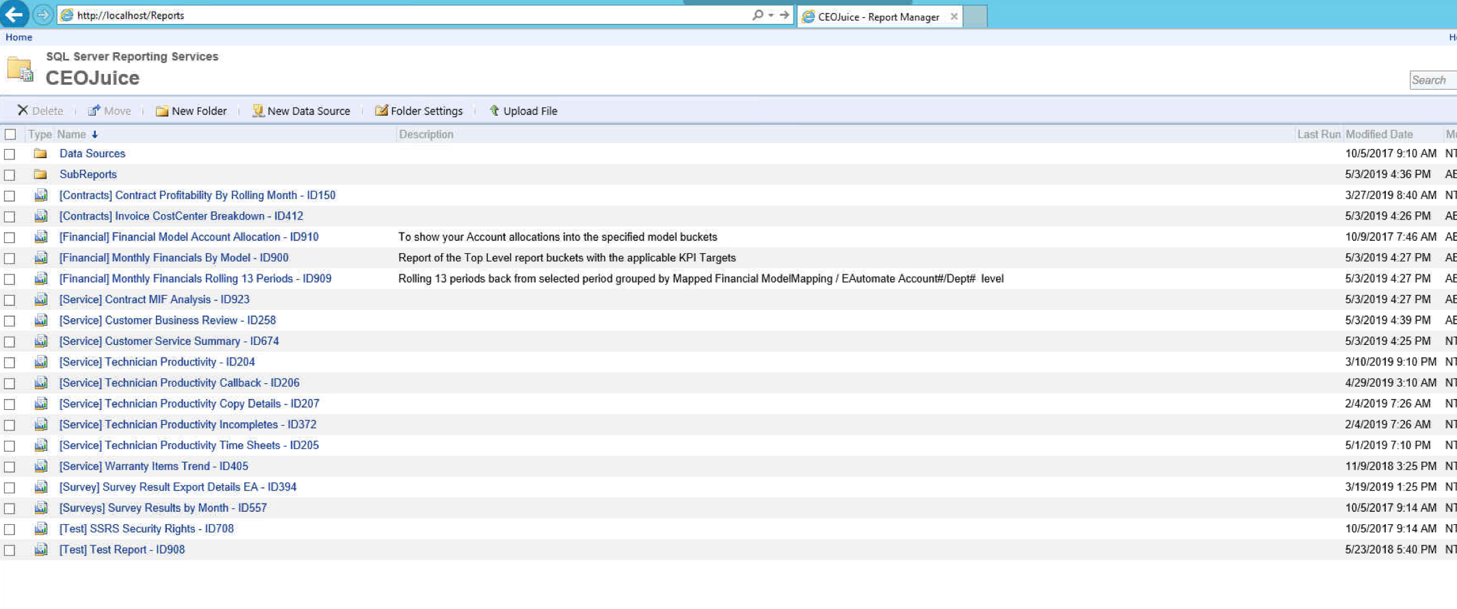Click report icon for Customer Business Review
Viewport: 1457px width, 609px height.
[x=41, y=320]
